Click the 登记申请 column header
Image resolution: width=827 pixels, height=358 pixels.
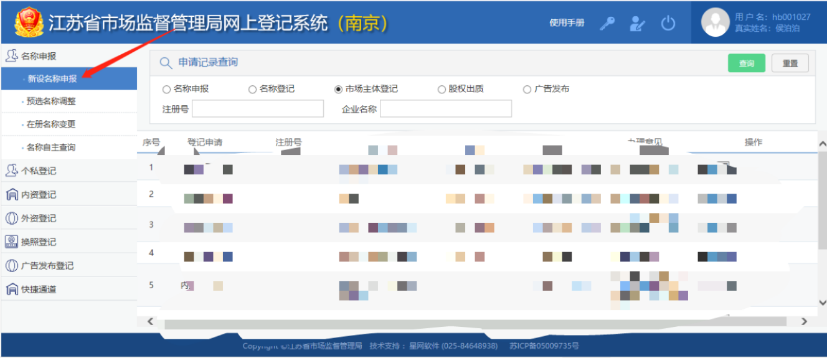click(205, 143)
